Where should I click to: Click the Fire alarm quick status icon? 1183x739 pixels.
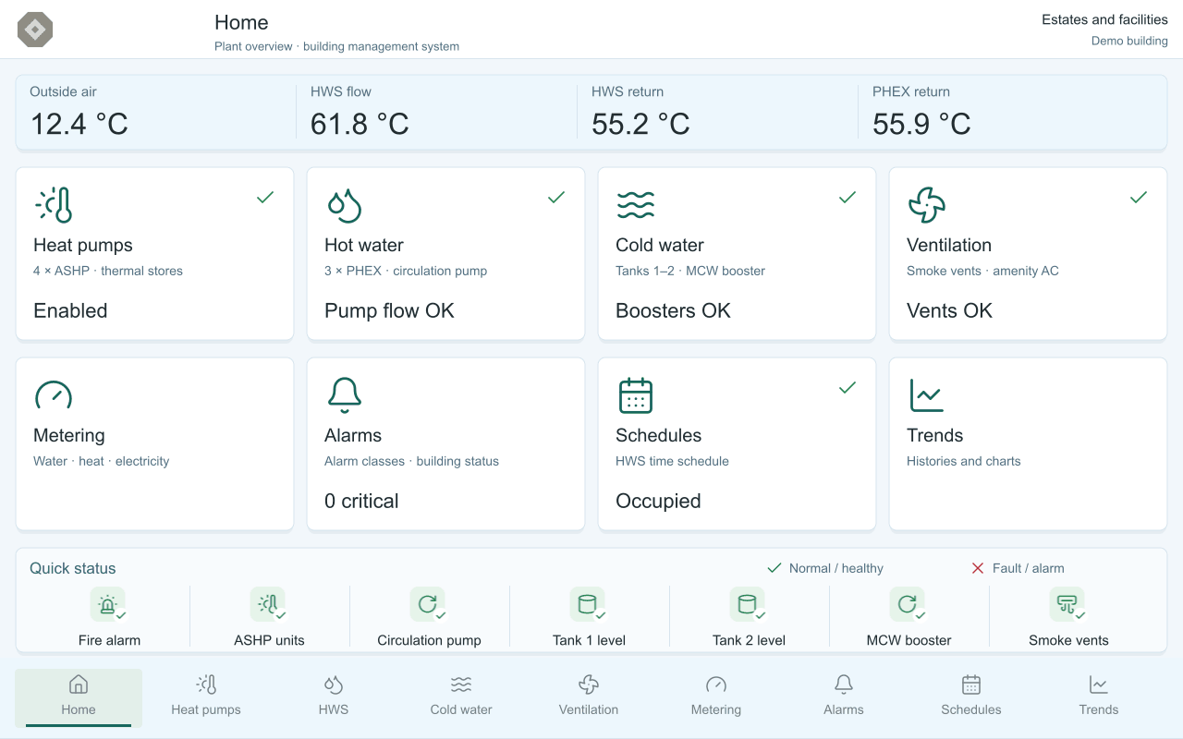108,605
